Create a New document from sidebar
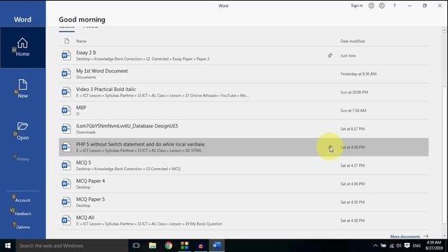The width and height of the screenshot is (448, 252). tap(22, 89)
